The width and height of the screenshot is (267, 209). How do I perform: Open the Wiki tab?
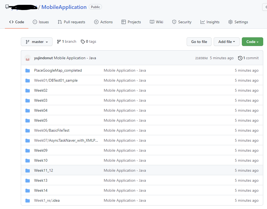click(156, 22)
